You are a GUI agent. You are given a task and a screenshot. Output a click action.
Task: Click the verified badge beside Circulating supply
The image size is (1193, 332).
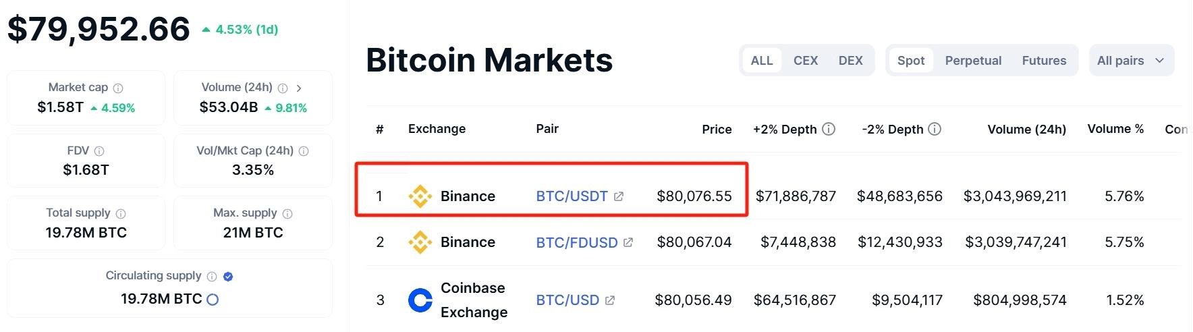coord(228,277)
